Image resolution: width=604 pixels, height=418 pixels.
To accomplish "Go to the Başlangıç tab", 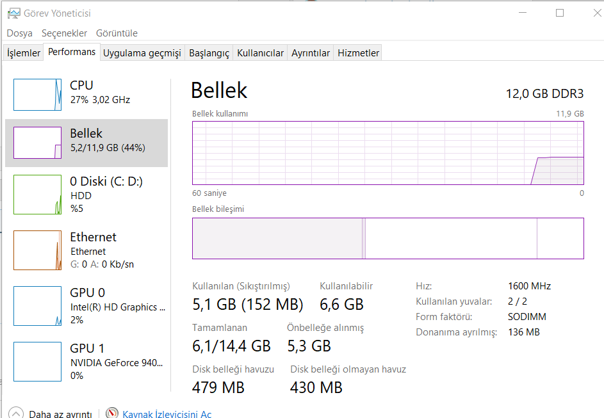I will (x=209, y=53).
